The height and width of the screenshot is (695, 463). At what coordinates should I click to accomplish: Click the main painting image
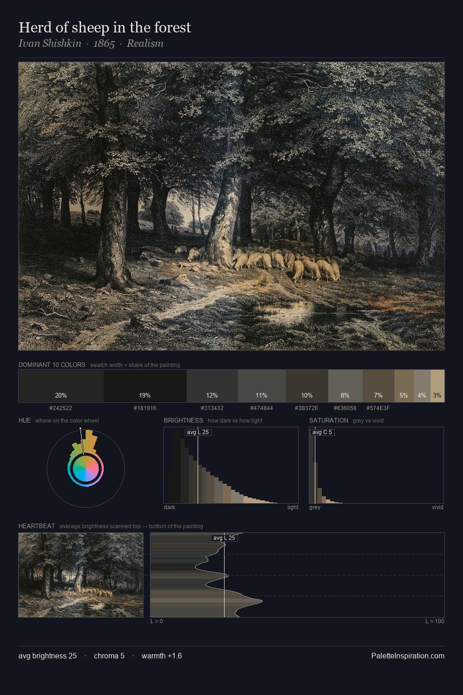(231, 206)
